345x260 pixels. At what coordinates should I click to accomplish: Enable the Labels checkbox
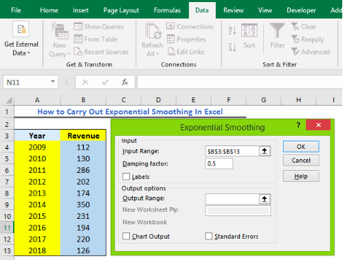tap(126, 177)
